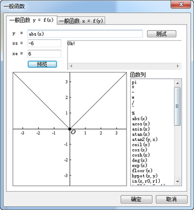Click the y = expression field with abs(x)
This screenshot has height=210, width=194.
point(85,34)
